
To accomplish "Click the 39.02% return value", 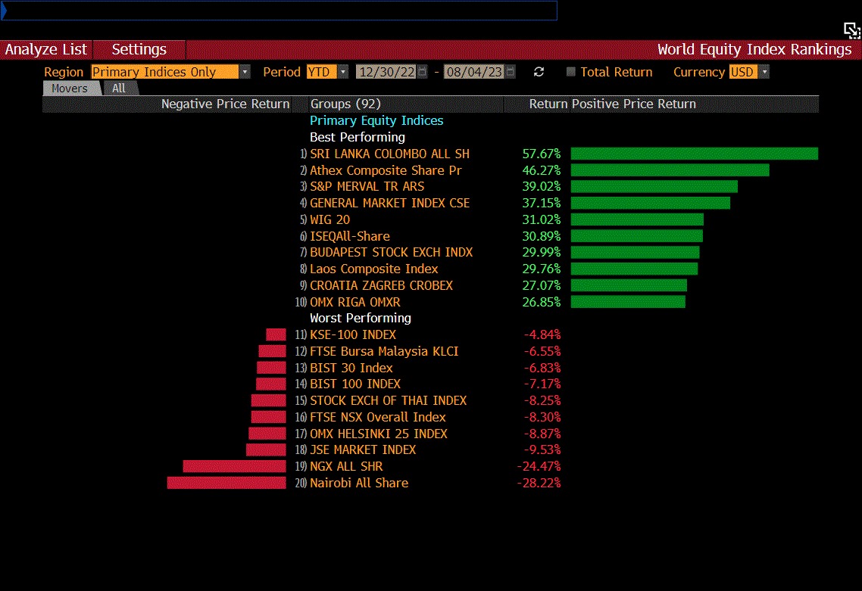I will 542,187.
